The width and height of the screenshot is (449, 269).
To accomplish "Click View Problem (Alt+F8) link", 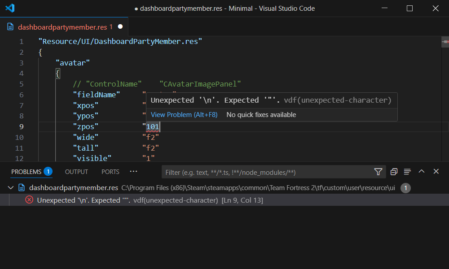I will coord(184,115).
